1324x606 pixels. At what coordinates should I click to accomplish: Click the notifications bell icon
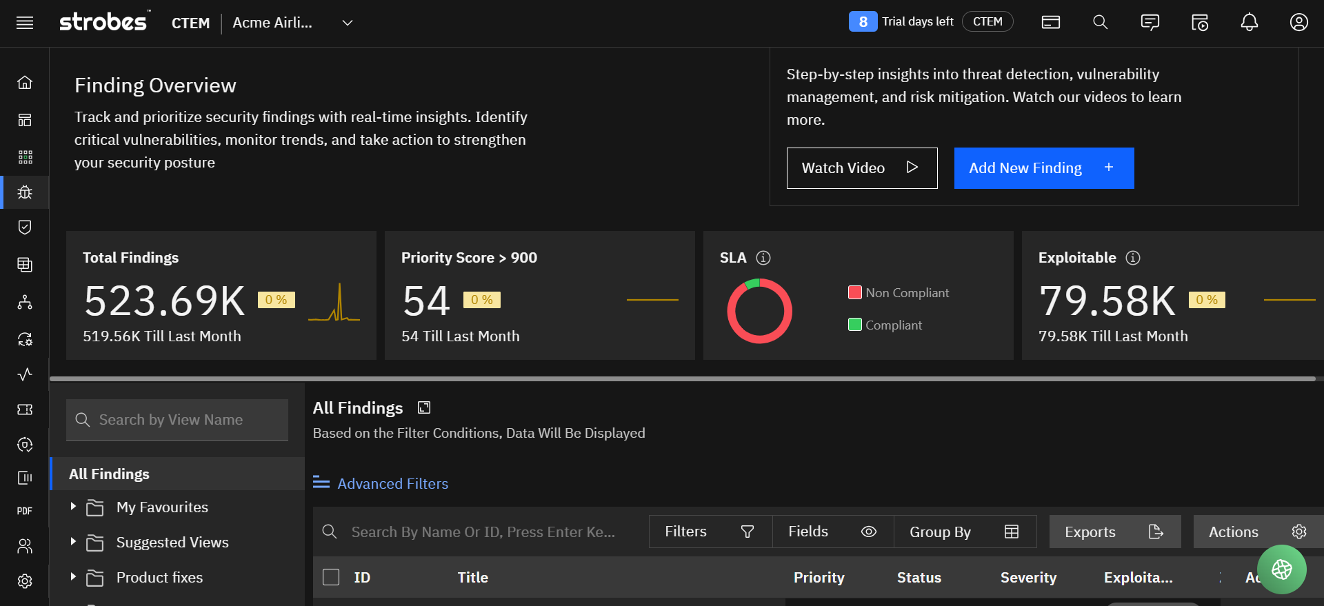coord(1249,23)
